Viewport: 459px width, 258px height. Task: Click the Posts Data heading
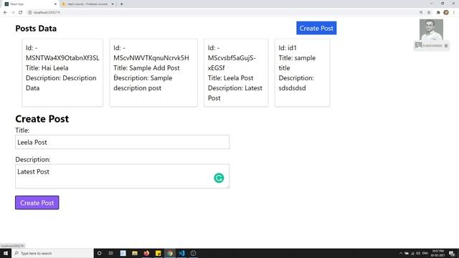[36, 29]
